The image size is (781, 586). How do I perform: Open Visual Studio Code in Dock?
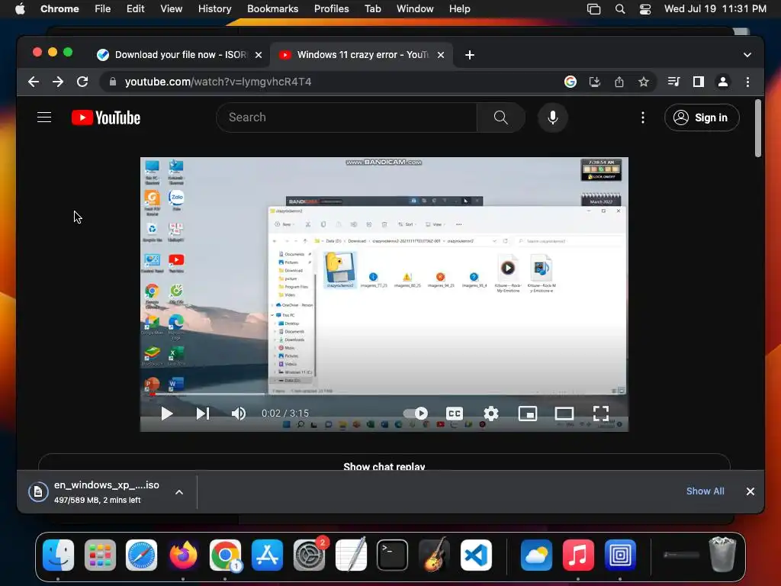point(476,555)
